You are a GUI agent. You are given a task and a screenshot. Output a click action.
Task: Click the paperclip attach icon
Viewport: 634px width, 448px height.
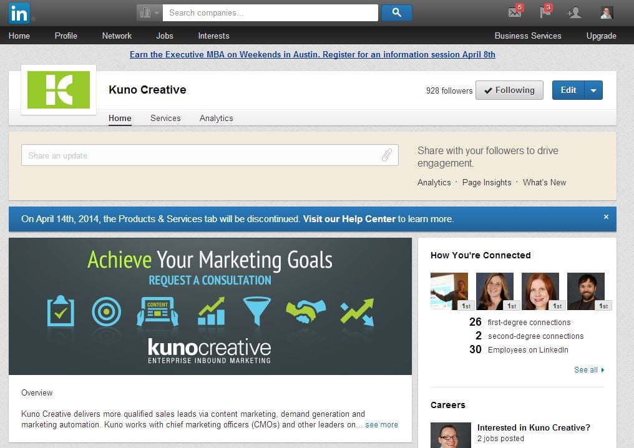point(387,155)
